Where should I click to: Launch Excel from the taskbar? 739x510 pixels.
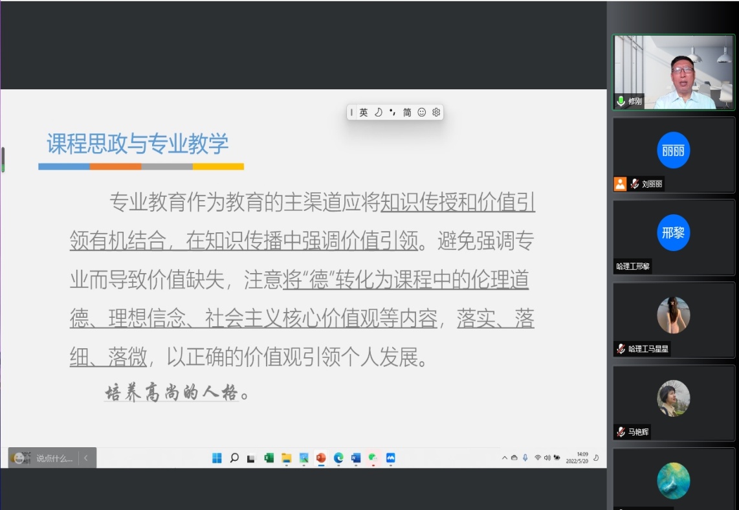click(x=269, y=458)
